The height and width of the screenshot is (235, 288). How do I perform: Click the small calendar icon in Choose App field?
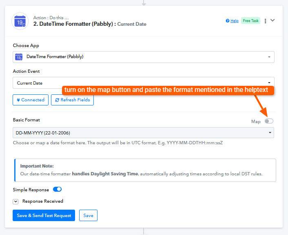click(x=18, y=57)
